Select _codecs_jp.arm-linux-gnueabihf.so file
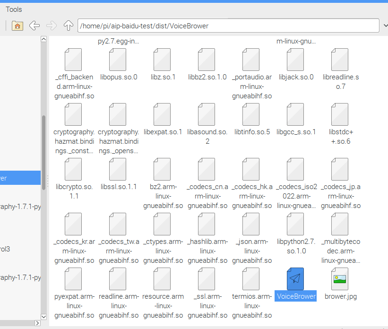The height and width of the screenshot is (329, 388). click(x=340, y=184)
